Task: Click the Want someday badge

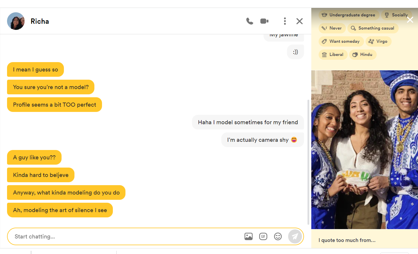Action: pyautogui.click(x=341, y=41)
